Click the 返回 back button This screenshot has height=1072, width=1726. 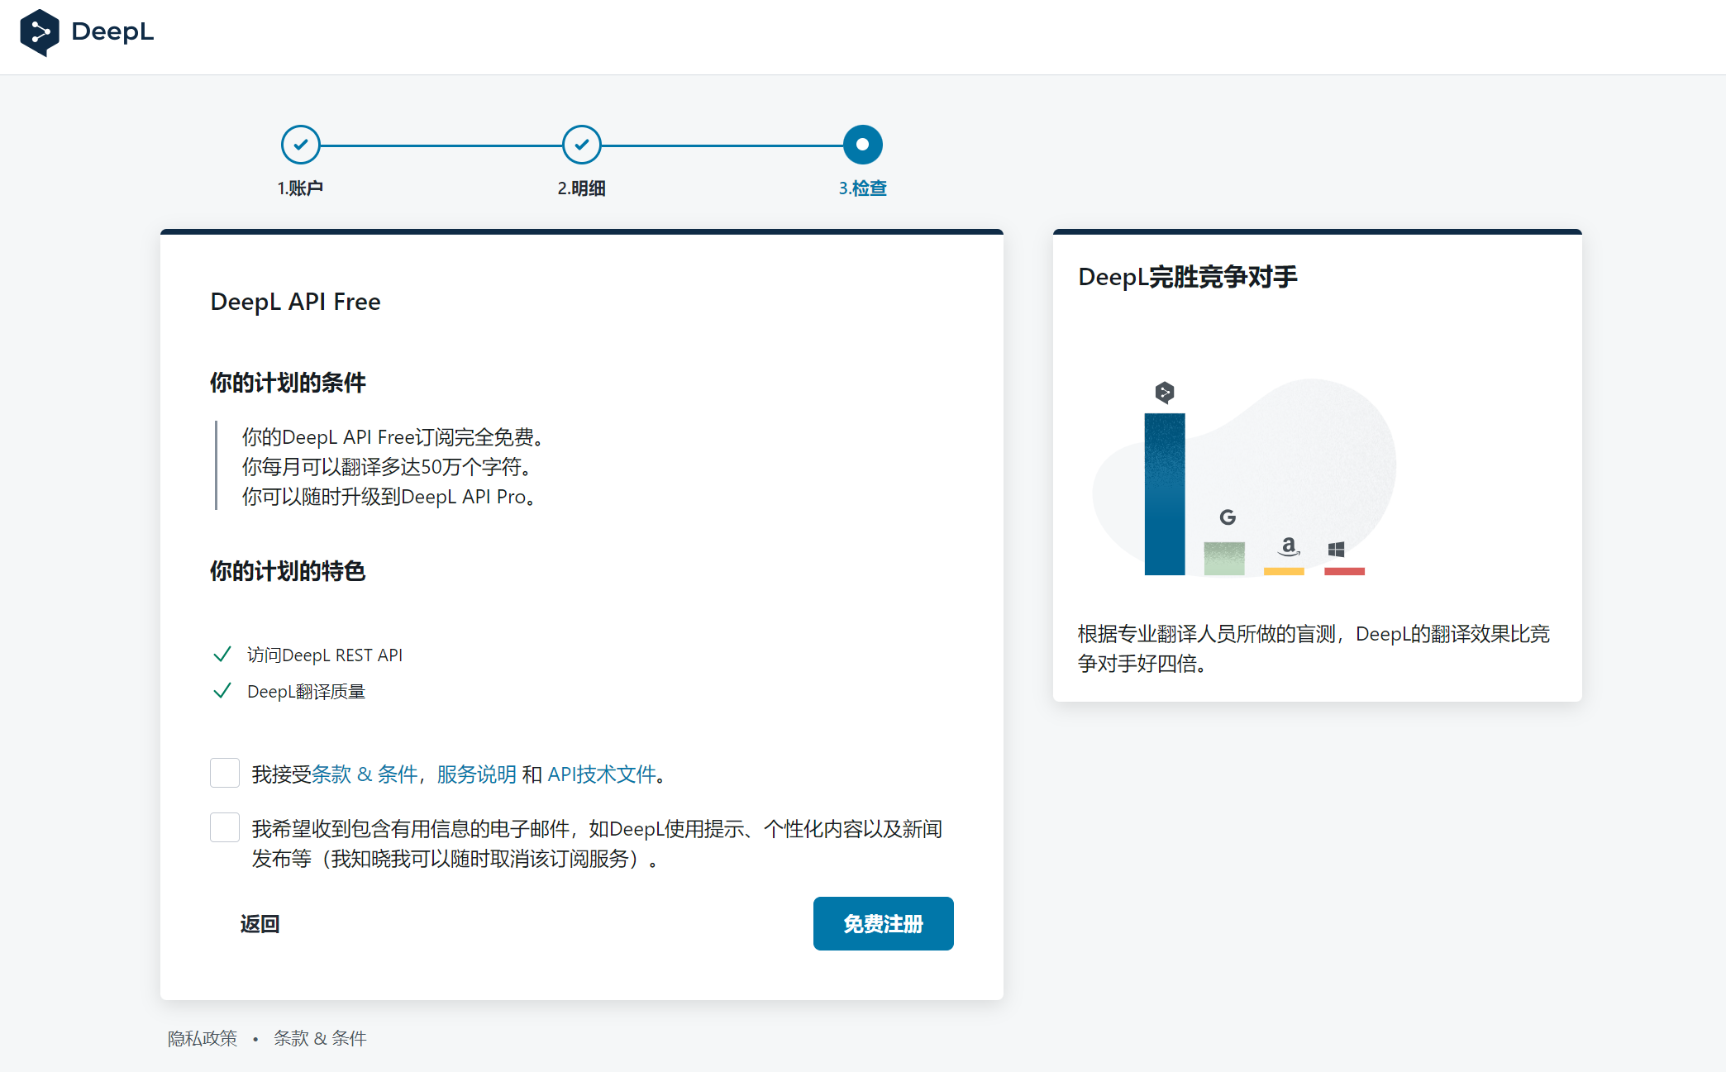pyautogui.click(x=260, y=924)
